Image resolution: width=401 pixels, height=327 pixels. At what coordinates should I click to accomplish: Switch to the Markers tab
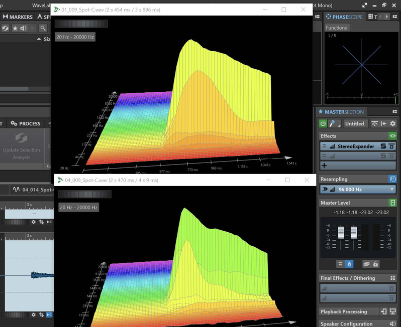(x=18, y=17)
